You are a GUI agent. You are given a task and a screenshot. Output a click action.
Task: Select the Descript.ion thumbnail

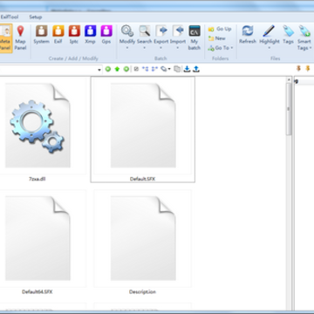point(143,238)
